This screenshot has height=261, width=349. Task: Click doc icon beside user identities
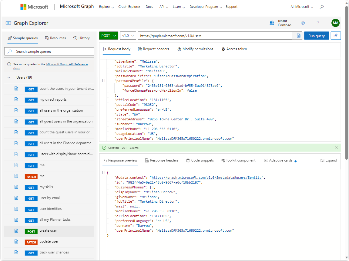pyautogui.click(x=16, y=209)
